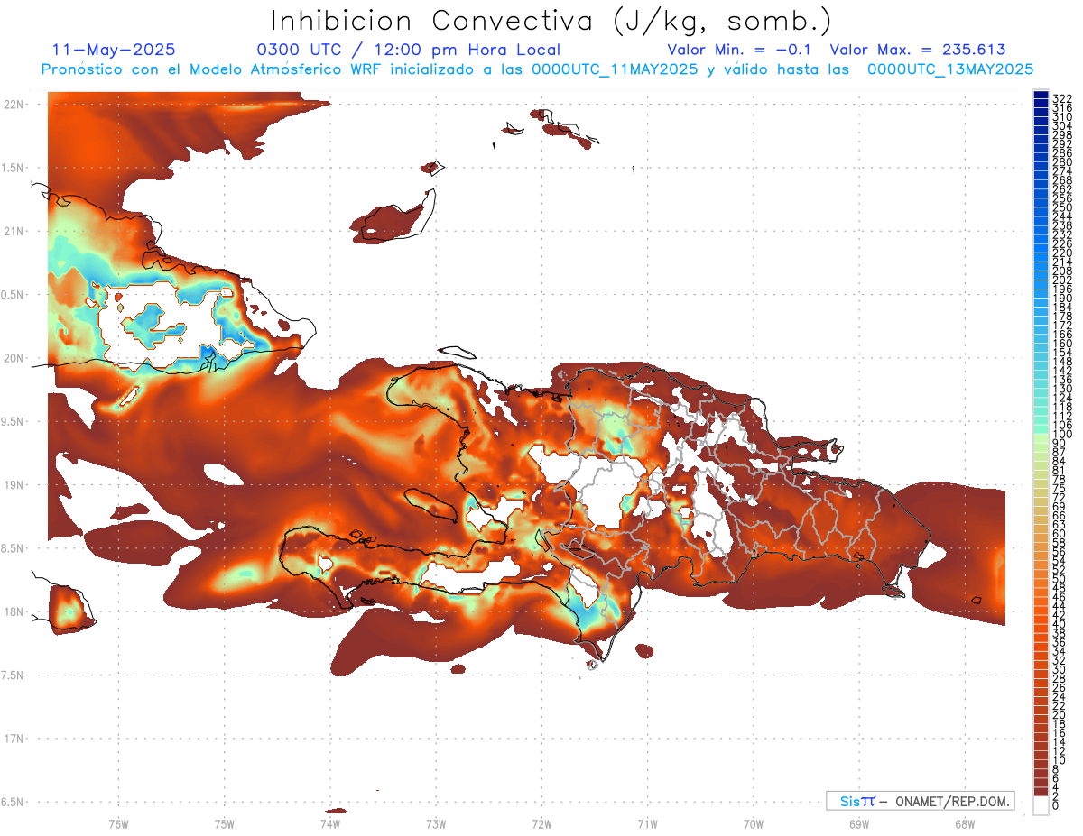Click the colorbar value '0'
This screenshot has width=1083, height=836.
pos(1056,805)
